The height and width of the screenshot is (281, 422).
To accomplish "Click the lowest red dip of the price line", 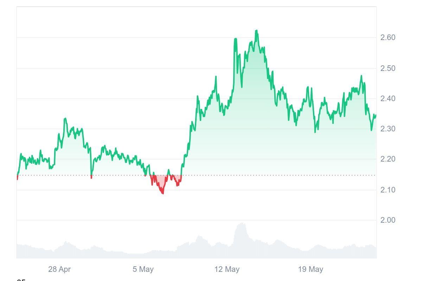I will click(x=162, y=193).
